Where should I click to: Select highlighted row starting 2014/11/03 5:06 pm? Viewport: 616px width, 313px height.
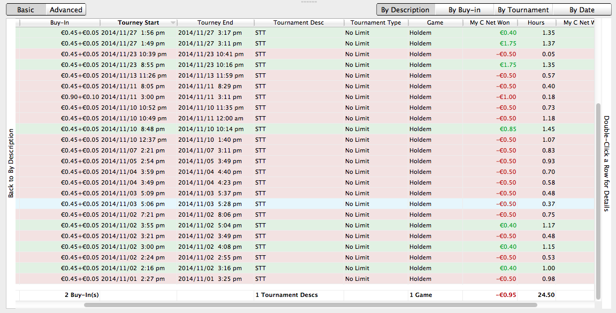point(305,204)
